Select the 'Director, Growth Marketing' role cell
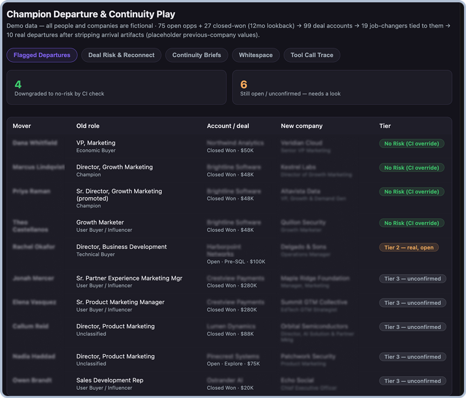466x398 pixels. [115, 167]
